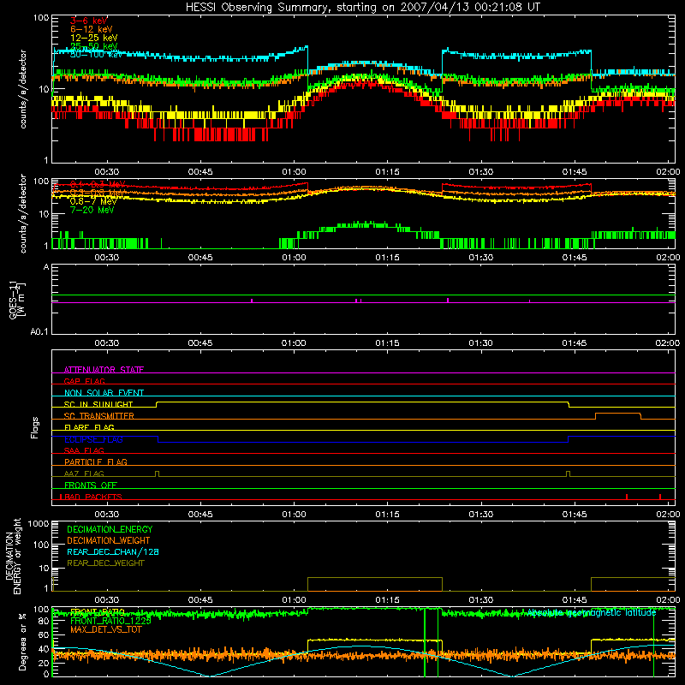Click the first AAZ_FLAG pulse near 00:38
This screenshot has height=685, width=685.
[158, 474]
